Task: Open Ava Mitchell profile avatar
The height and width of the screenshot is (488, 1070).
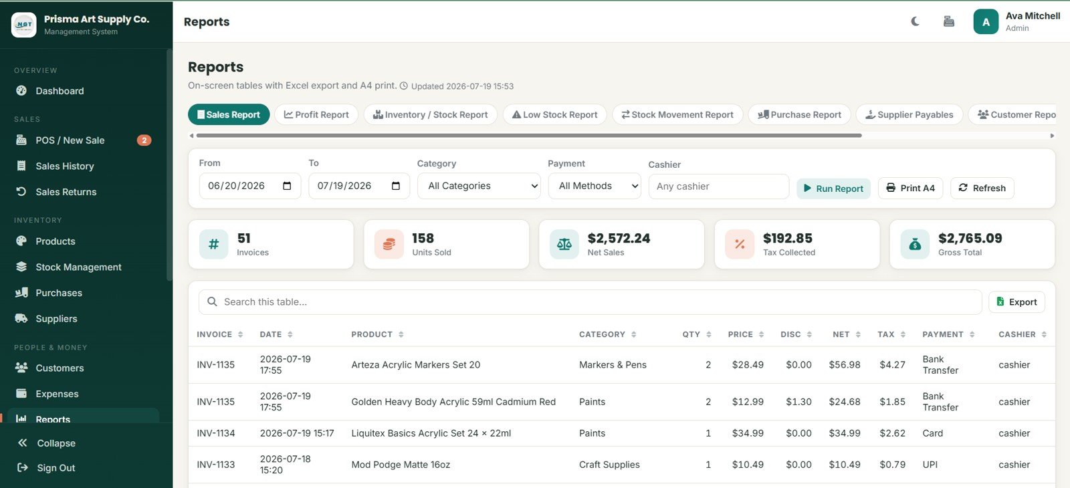Action: 986,21
